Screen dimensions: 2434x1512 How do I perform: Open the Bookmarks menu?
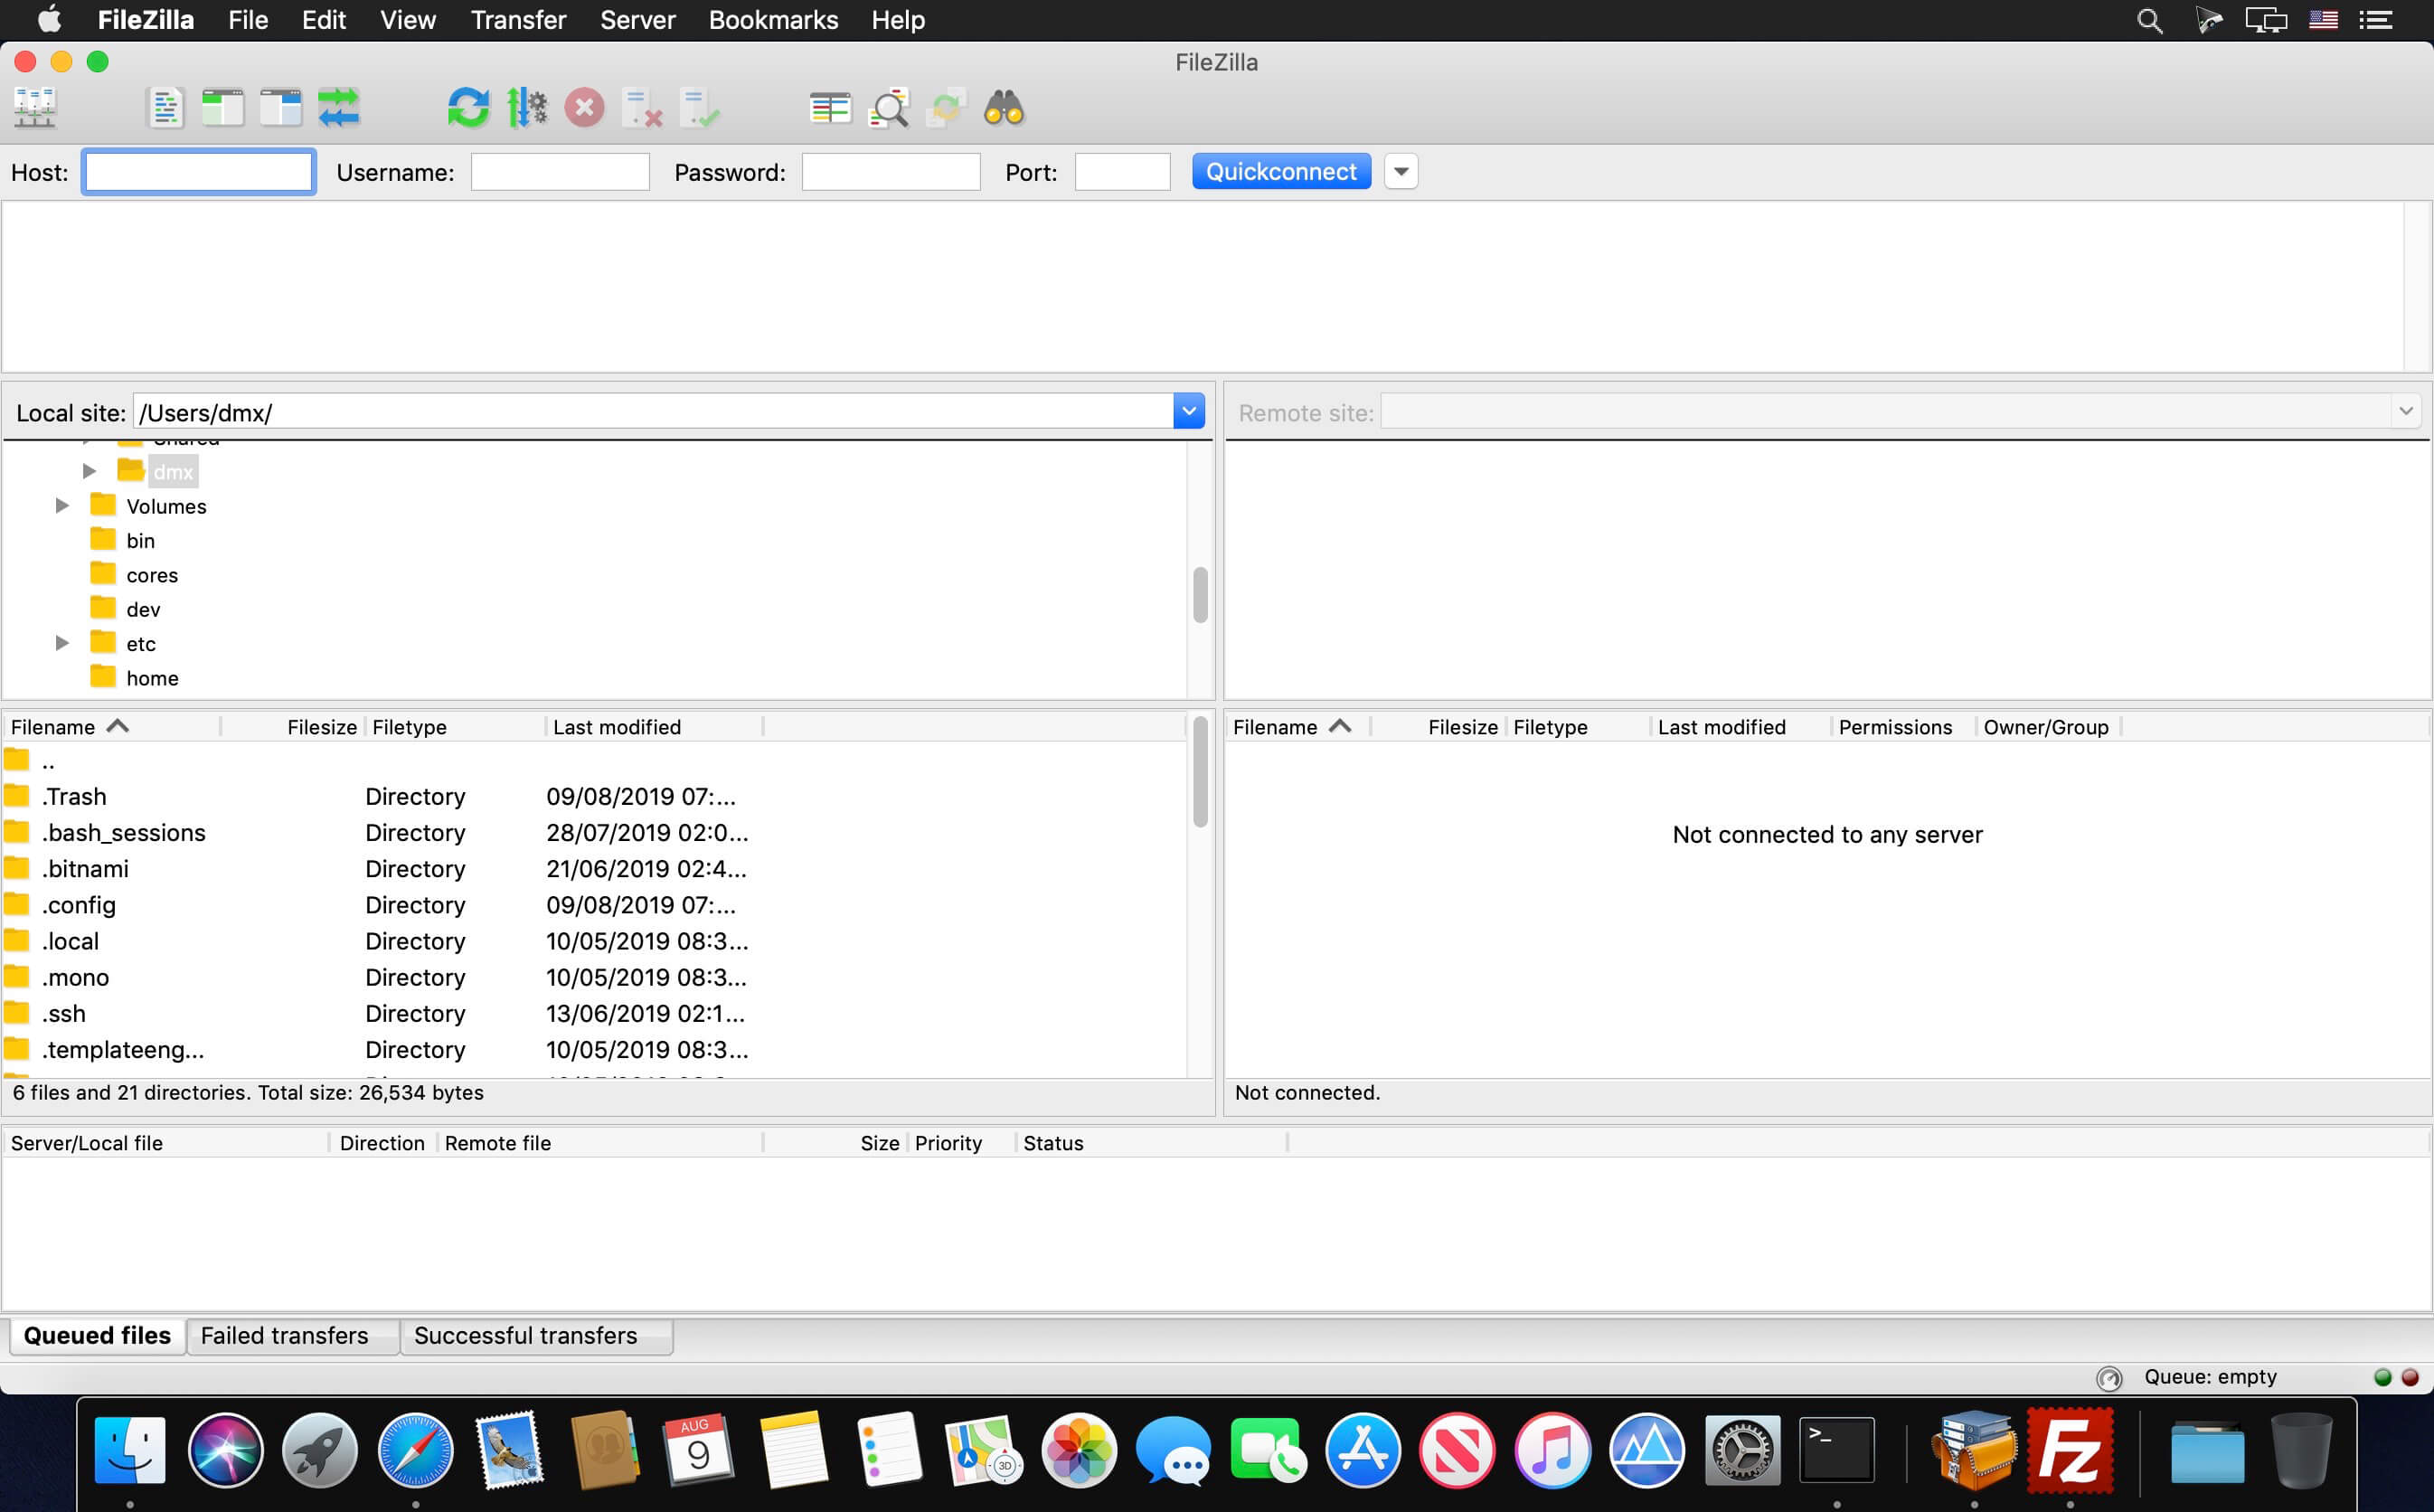(773, 20)
